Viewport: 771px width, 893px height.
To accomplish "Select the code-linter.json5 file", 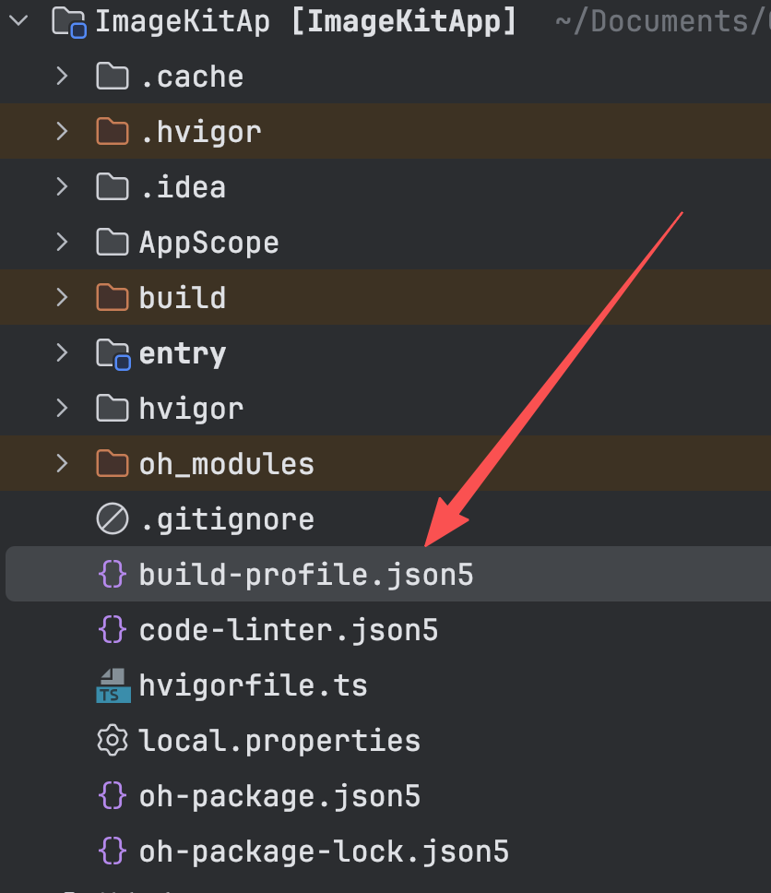I will point(289,630).
